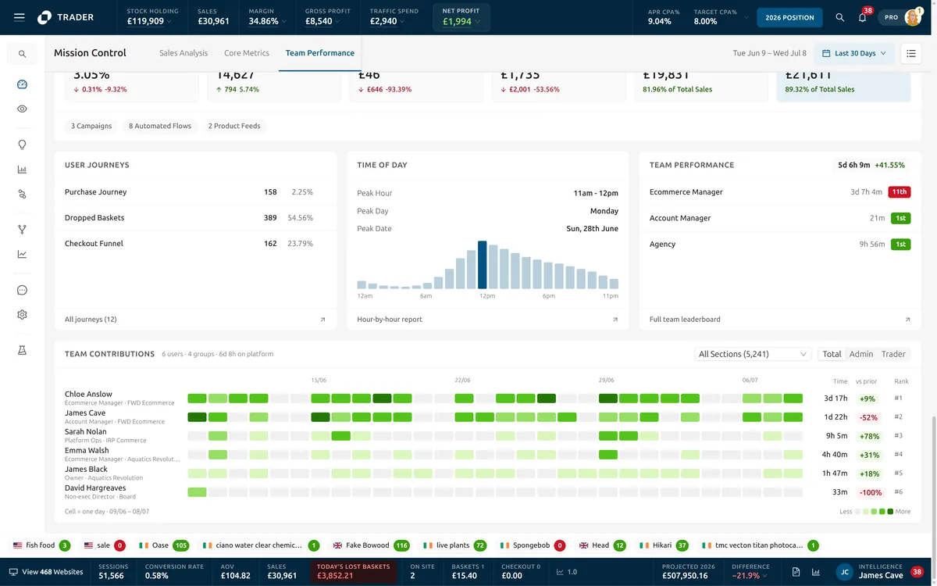Open the Purchase Journey row

coord(195,192)
